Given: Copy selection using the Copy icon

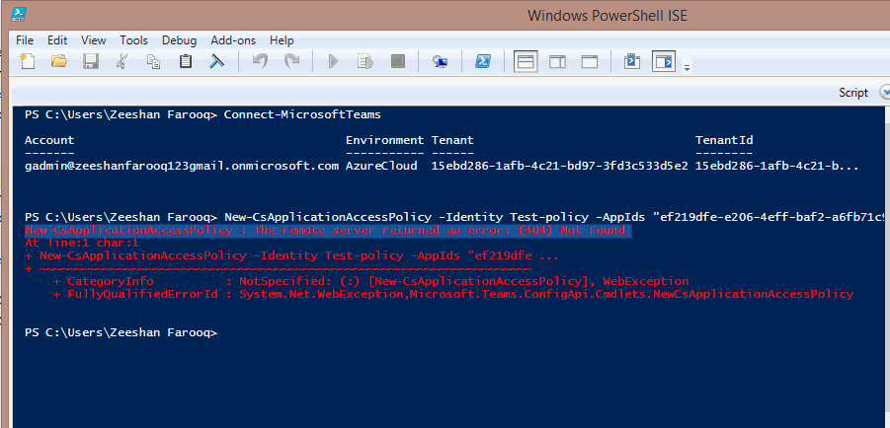Looking at the screenshot, I should (x=153, y=61).
